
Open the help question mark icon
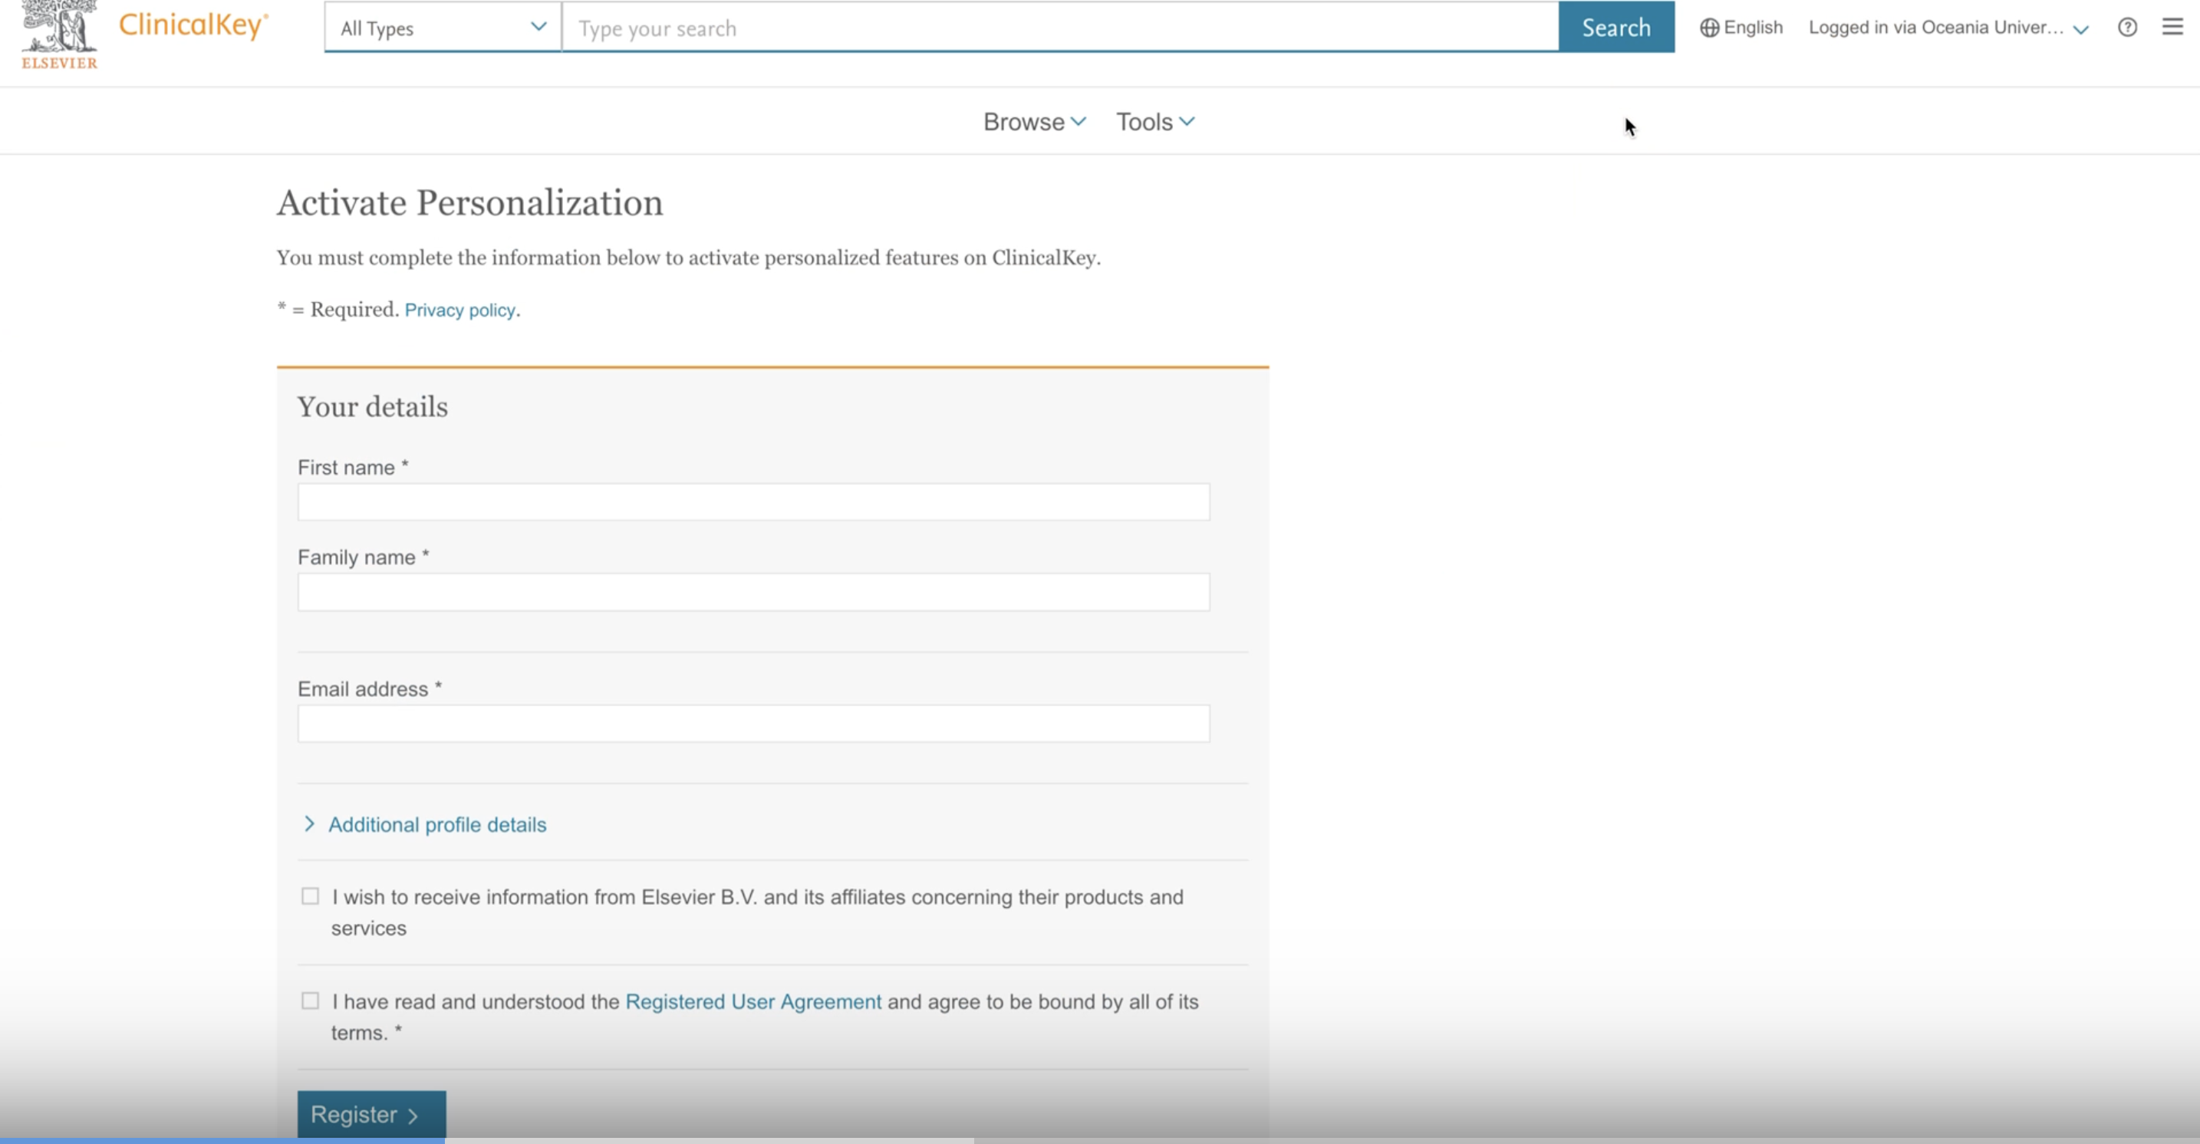pos(2127,28)
